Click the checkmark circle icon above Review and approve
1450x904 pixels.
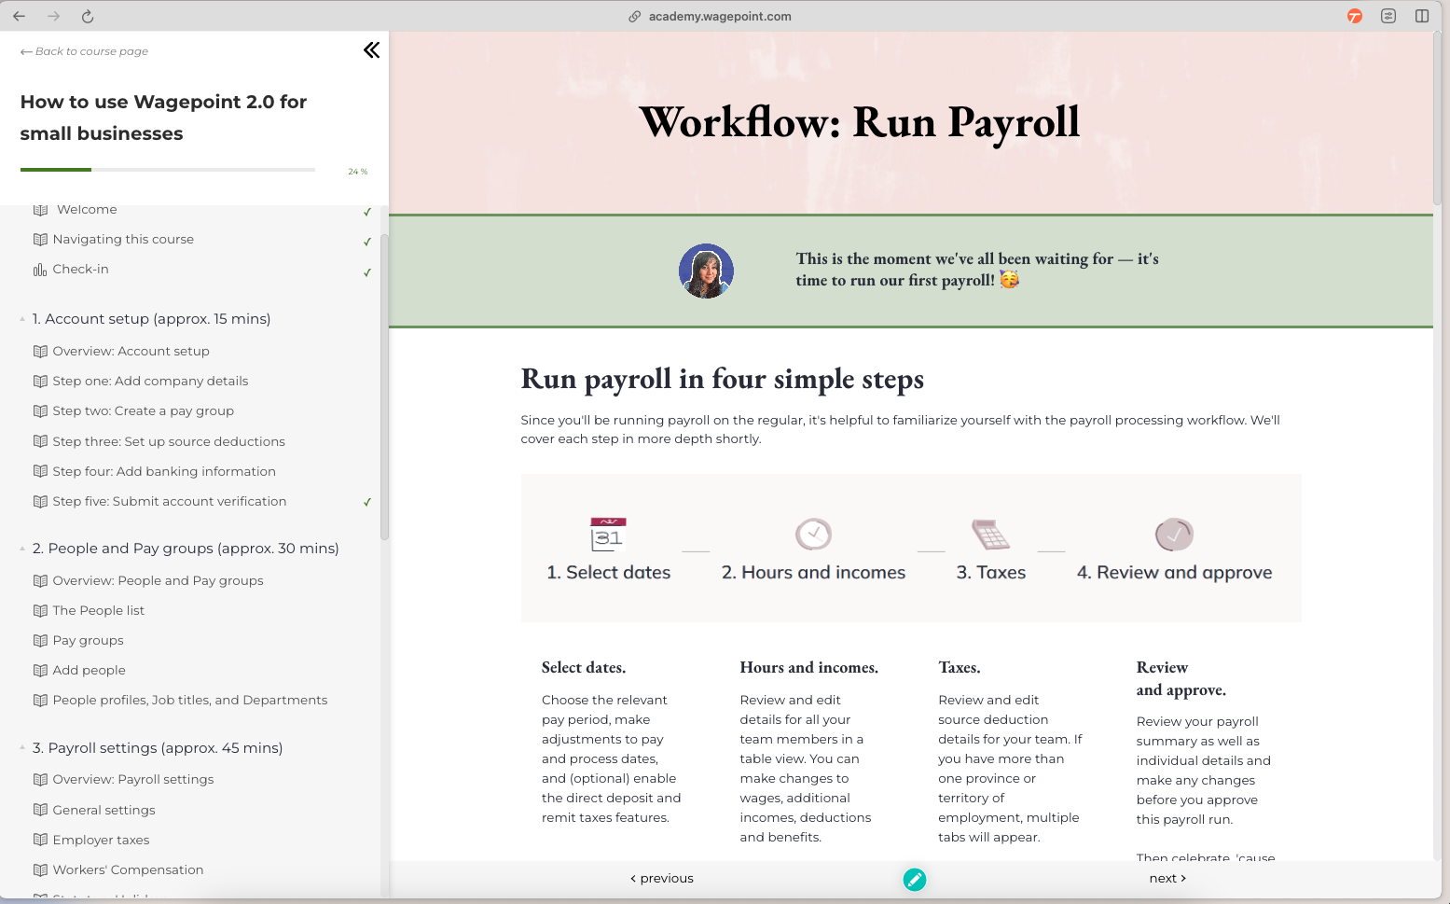[x=1174, y=535]
